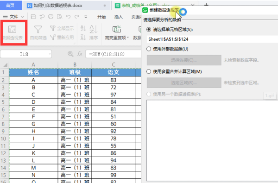This screenshot has width=278, height=183.
Task: Click the range field showing Sheet1!$A$1:$I$124
Action: (x=212, y=39)
